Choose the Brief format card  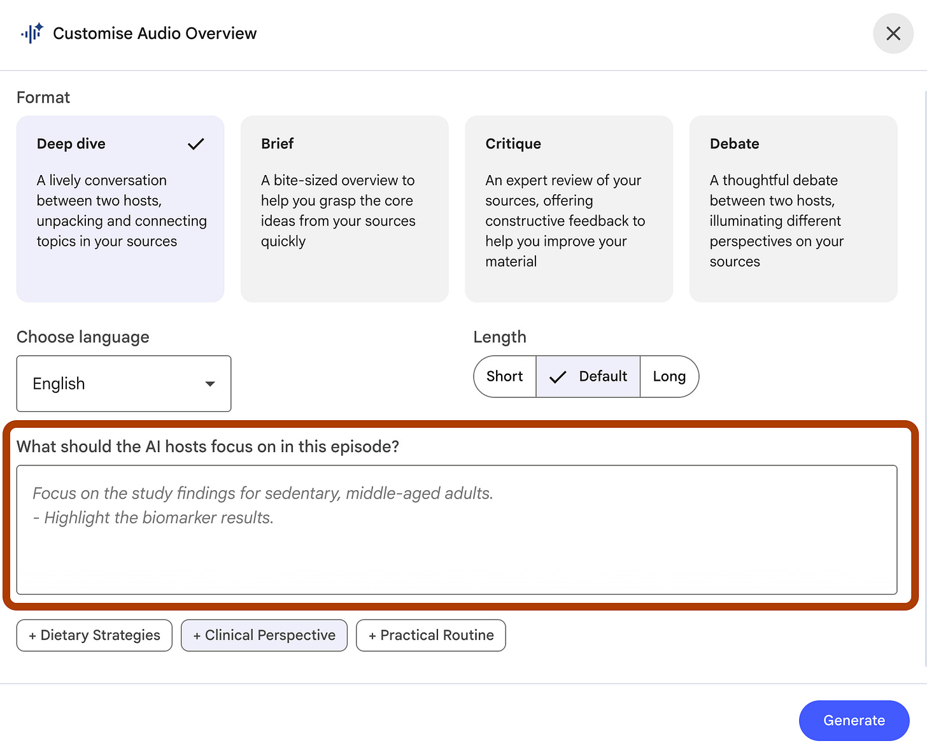pos(344,209)
